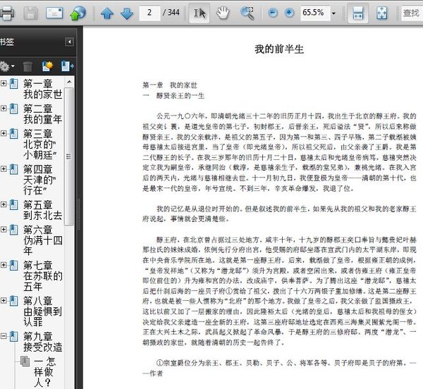Image resolution: width=423 pixels, height=389 pixels.
Task: Toggle fit-width scrolling mode
Action: pos(357,13)
